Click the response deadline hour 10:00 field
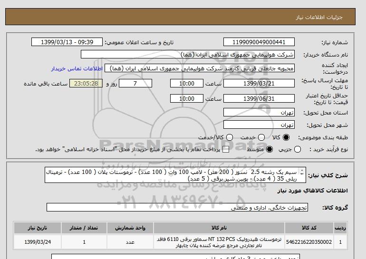This screenshot has height=259, width=366. pyautogui.click(x=187, y=83)
